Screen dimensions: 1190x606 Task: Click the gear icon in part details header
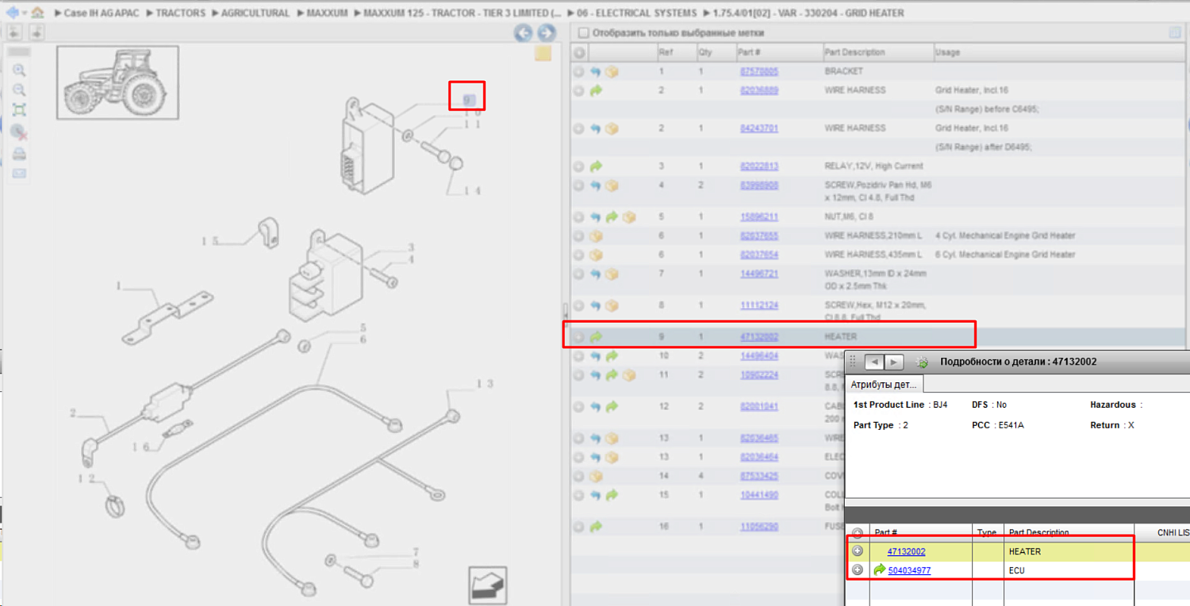coord(922,362)
